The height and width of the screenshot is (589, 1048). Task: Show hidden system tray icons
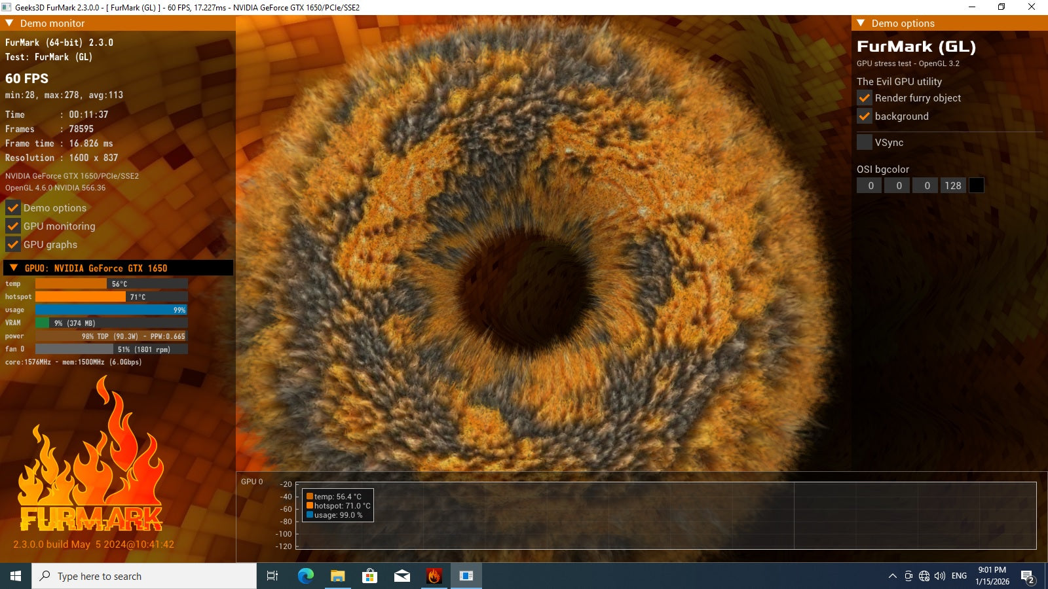tap(892, 576)
